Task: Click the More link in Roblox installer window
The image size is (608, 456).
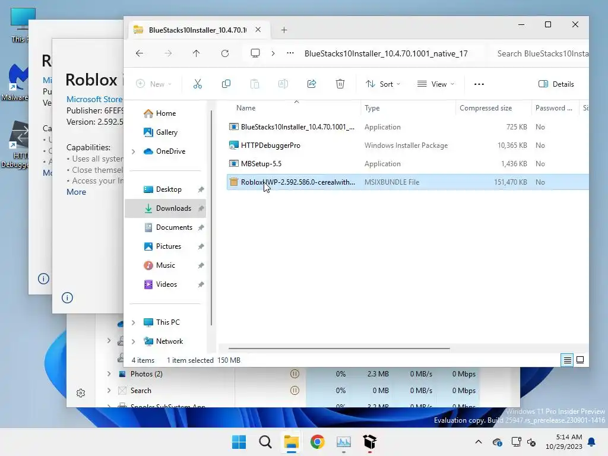Action: [77, 192]
